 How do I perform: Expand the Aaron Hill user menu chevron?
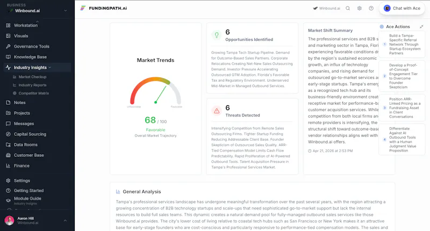pyautogui.click(x=65, y=220)
